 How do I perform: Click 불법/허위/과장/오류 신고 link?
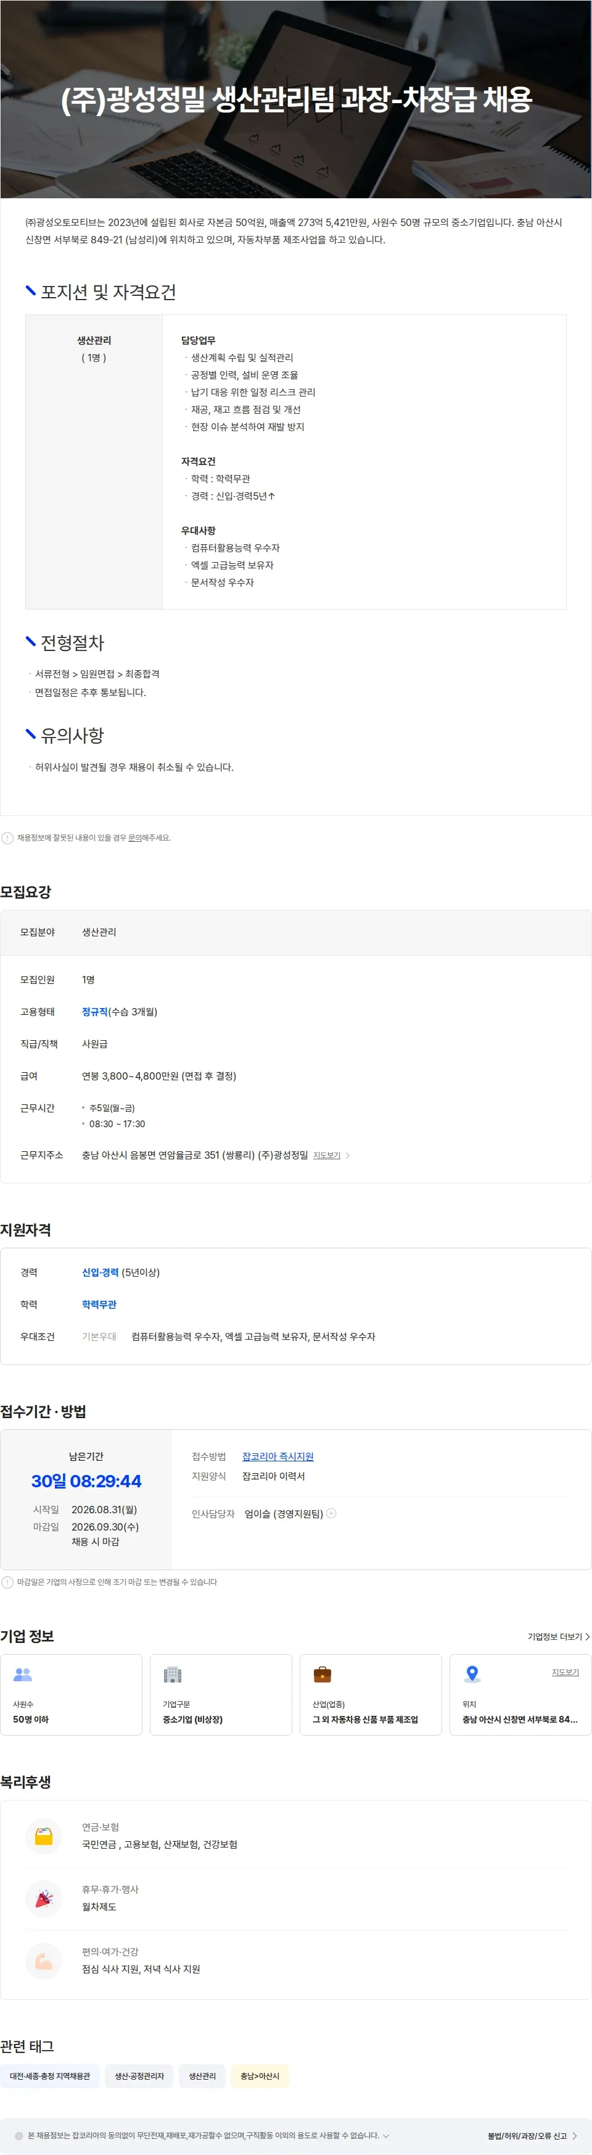[527, 2136]
